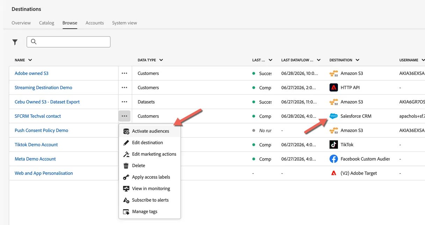Click Amazon S3 icon in Cebu Owned S3 row

pos(334,102)
